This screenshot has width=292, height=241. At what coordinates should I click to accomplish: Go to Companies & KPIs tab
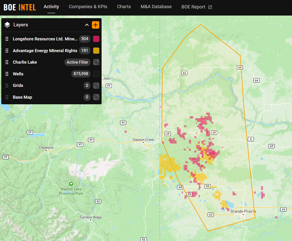88,7
